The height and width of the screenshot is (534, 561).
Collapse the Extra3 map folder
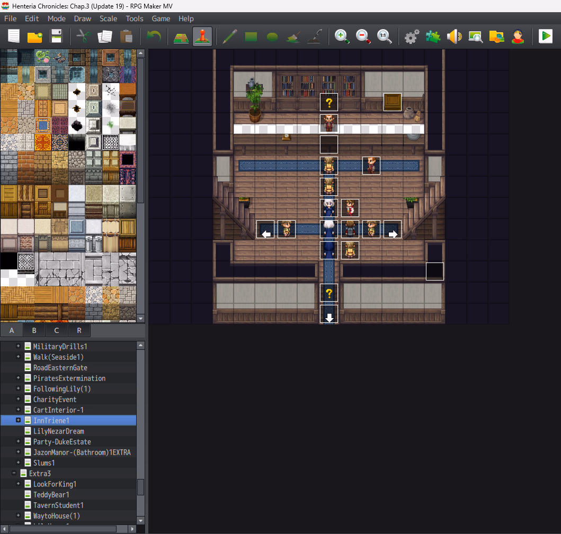pos(14,473)
